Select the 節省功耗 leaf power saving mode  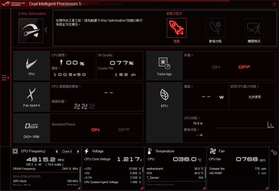(215, 28)
